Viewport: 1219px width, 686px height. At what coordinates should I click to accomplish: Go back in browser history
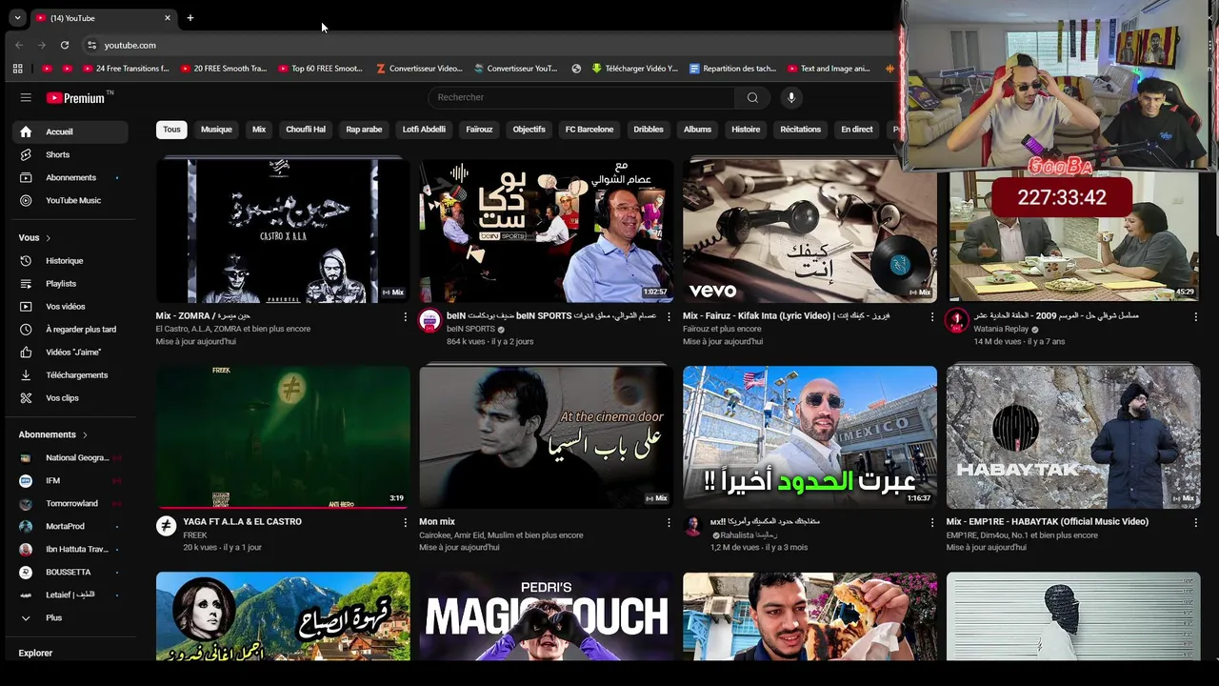pos(19,45)
